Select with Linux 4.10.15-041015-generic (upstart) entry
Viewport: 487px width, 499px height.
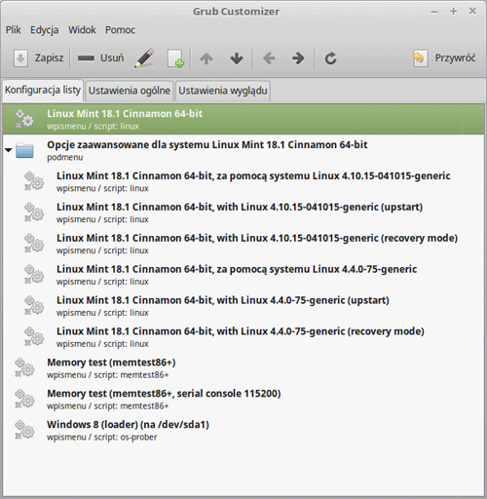243,212
